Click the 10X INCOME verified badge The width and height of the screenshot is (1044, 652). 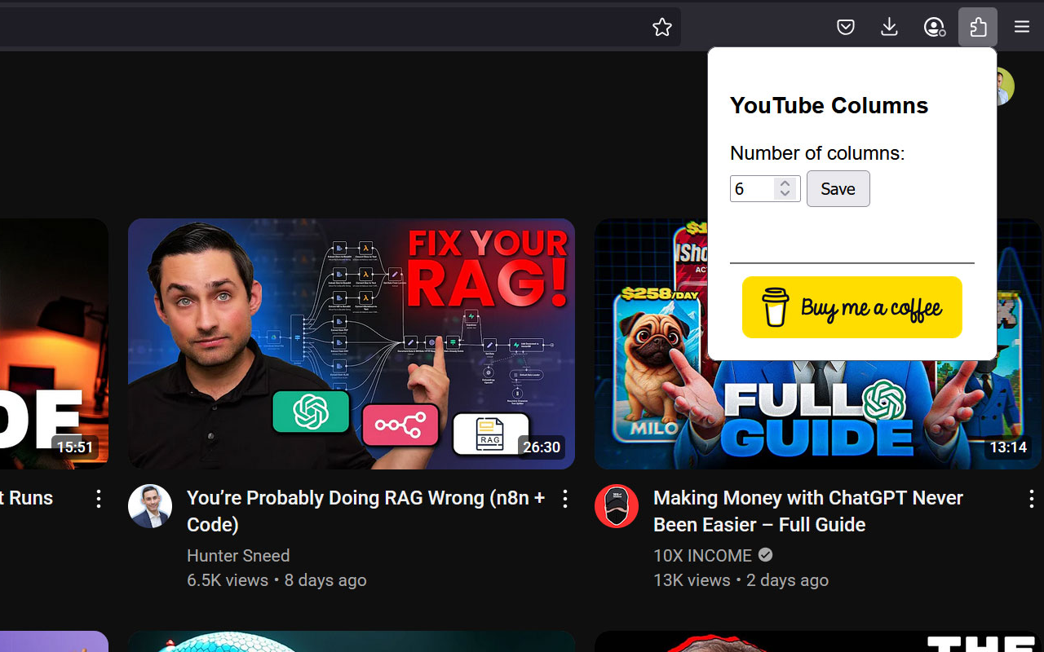click(x=765, y=555)
